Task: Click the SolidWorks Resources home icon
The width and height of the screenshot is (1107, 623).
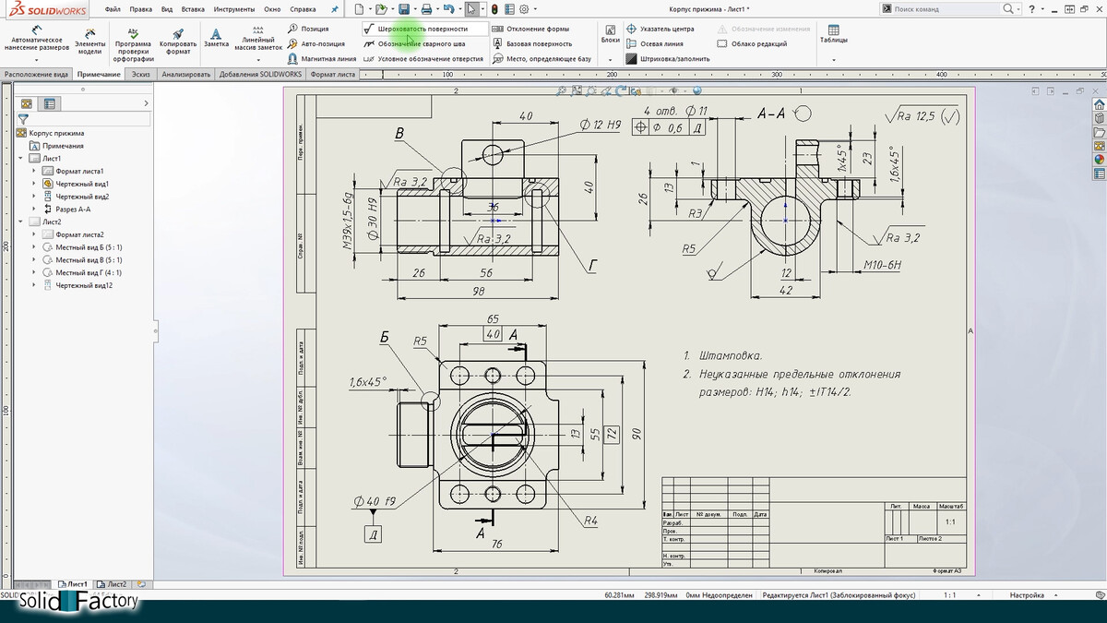Action: coord(1099,104)
